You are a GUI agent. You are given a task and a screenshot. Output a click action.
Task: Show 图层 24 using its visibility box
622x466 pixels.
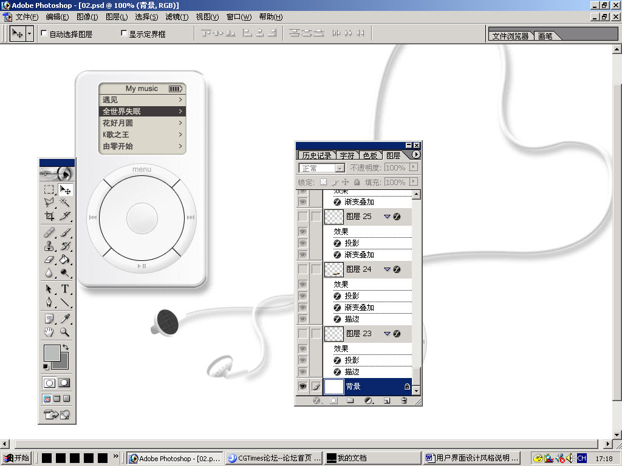click(x=302, y=269)
